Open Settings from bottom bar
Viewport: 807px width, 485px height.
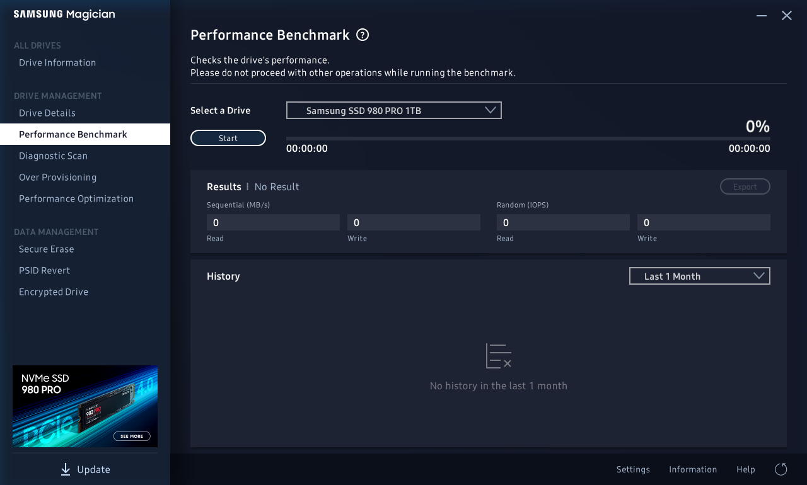point(633,469)
